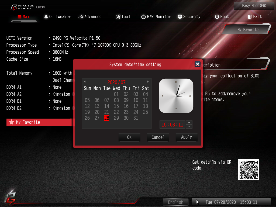
Task: Select date 15 in calendar
Action: (116, 106)
